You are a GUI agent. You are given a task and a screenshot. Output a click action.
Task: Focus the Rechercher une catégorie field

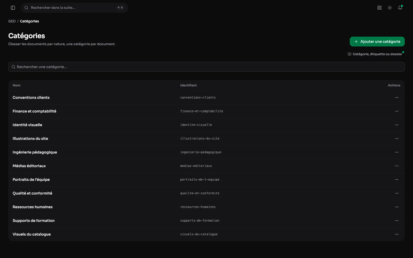[x=206, y=67]
